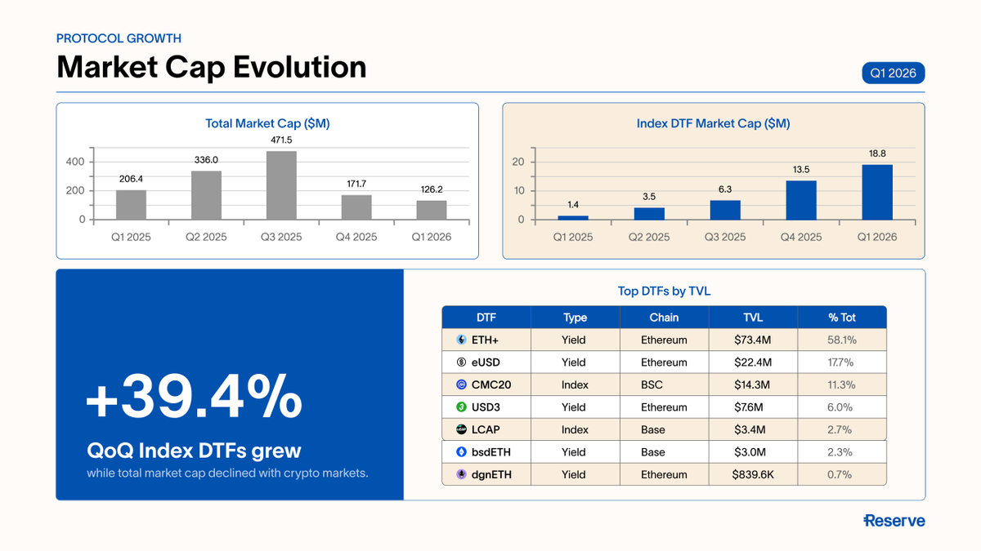
Task: Click the $22.4M TVL cell
Action: pos(752,362)
